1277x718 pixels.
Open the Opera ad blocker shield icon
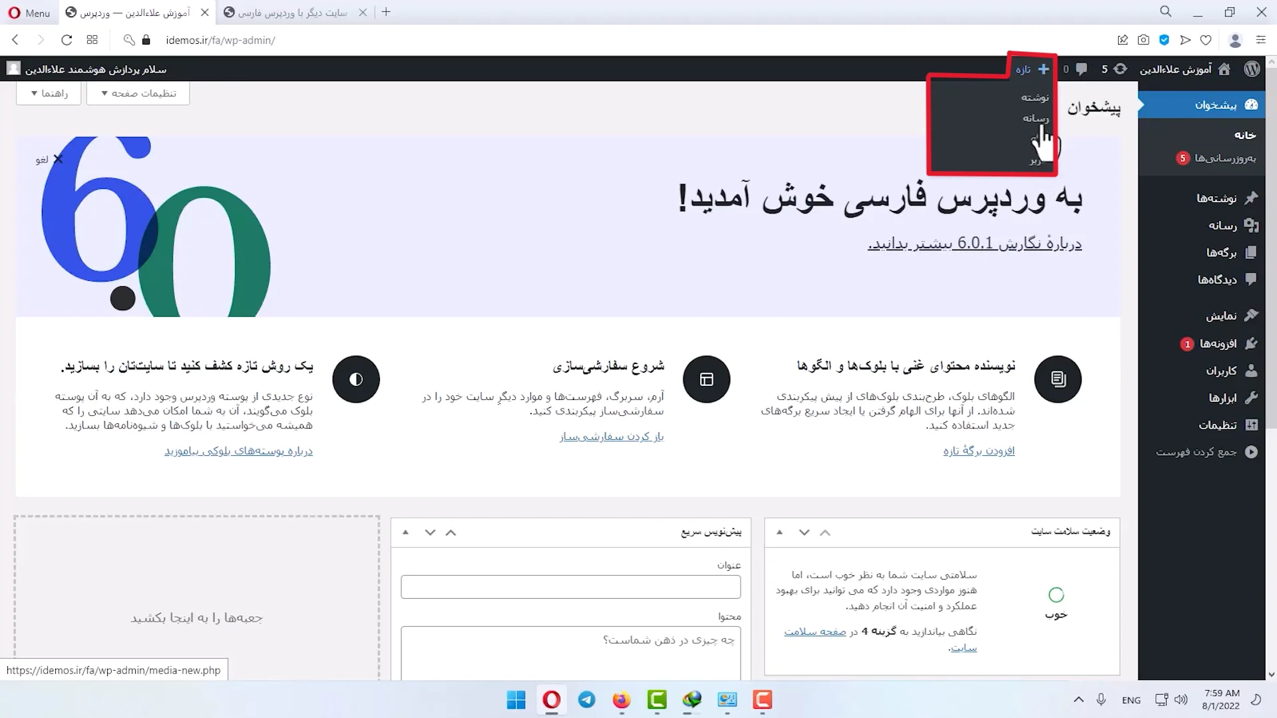pyautogui.click(x=1164, y=40)
